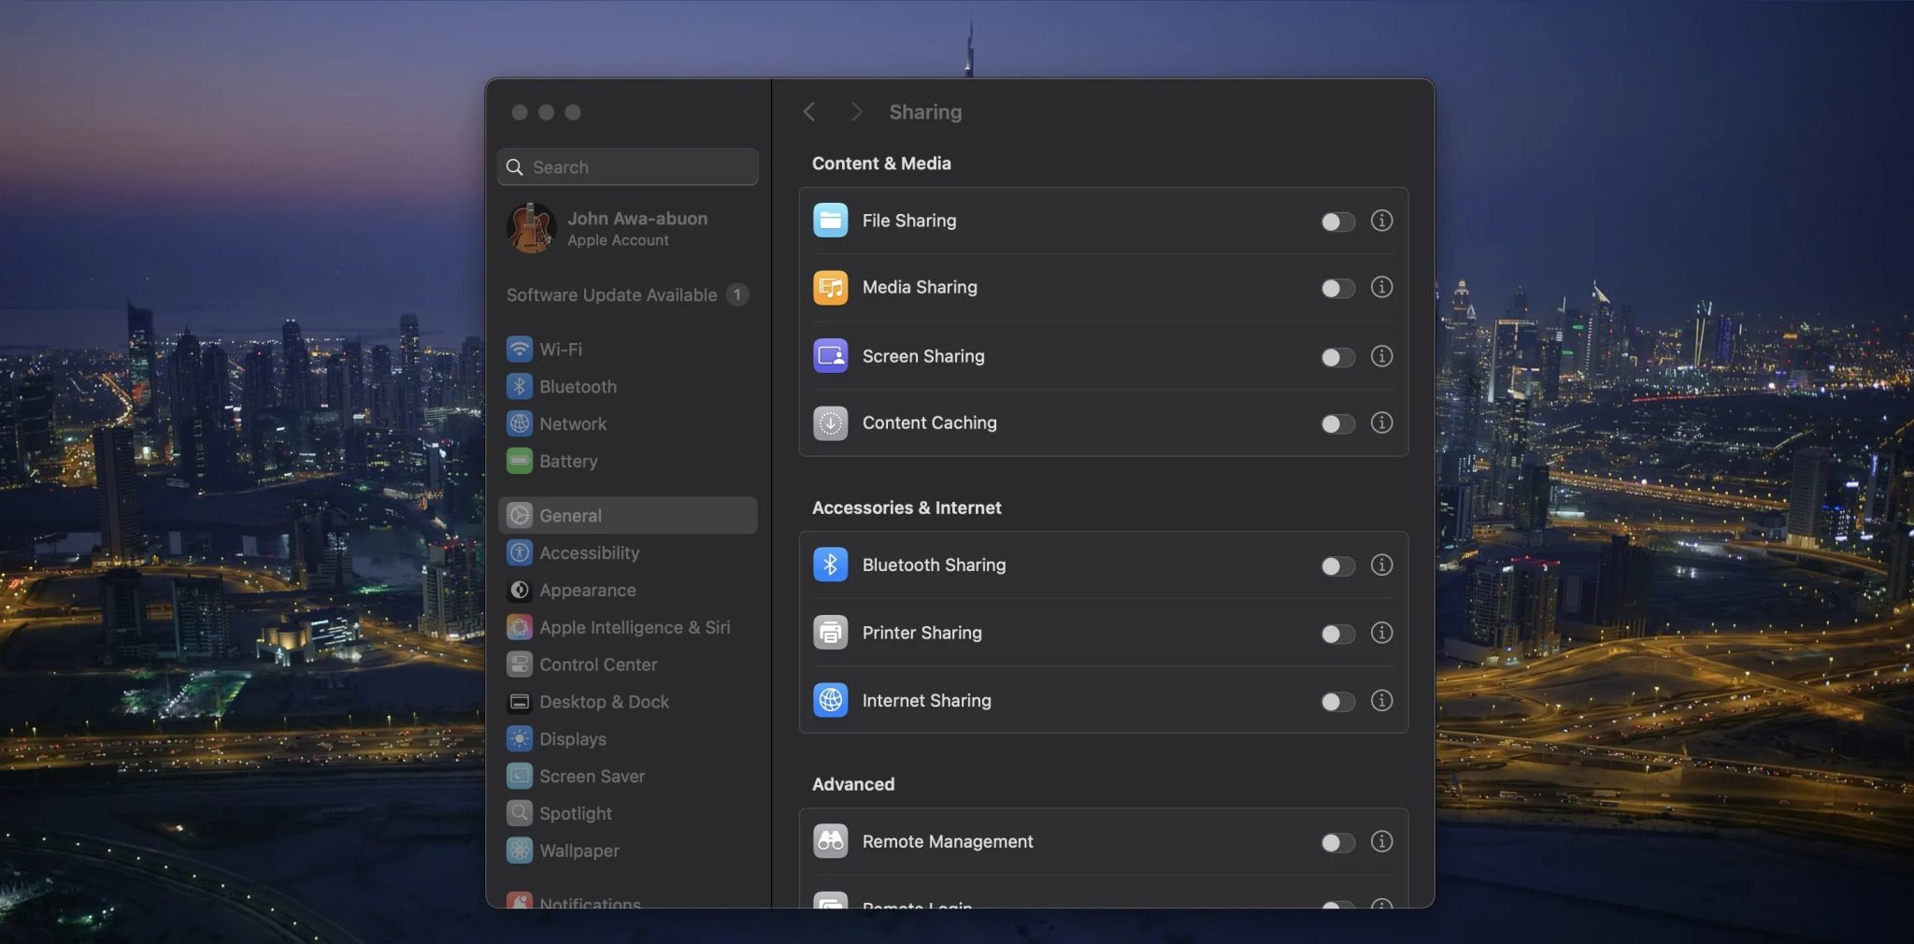Click the Content Caching download icon
Screen dimensions: 1914x944
point(830,422)
